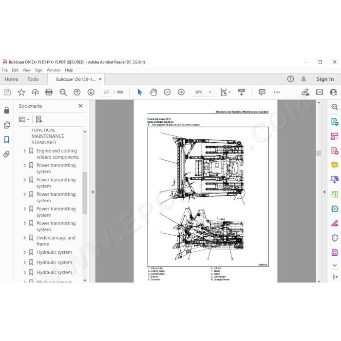Expand the last Hydraulic system bookmark
This screenshot has height=341, width=341.
24,272
